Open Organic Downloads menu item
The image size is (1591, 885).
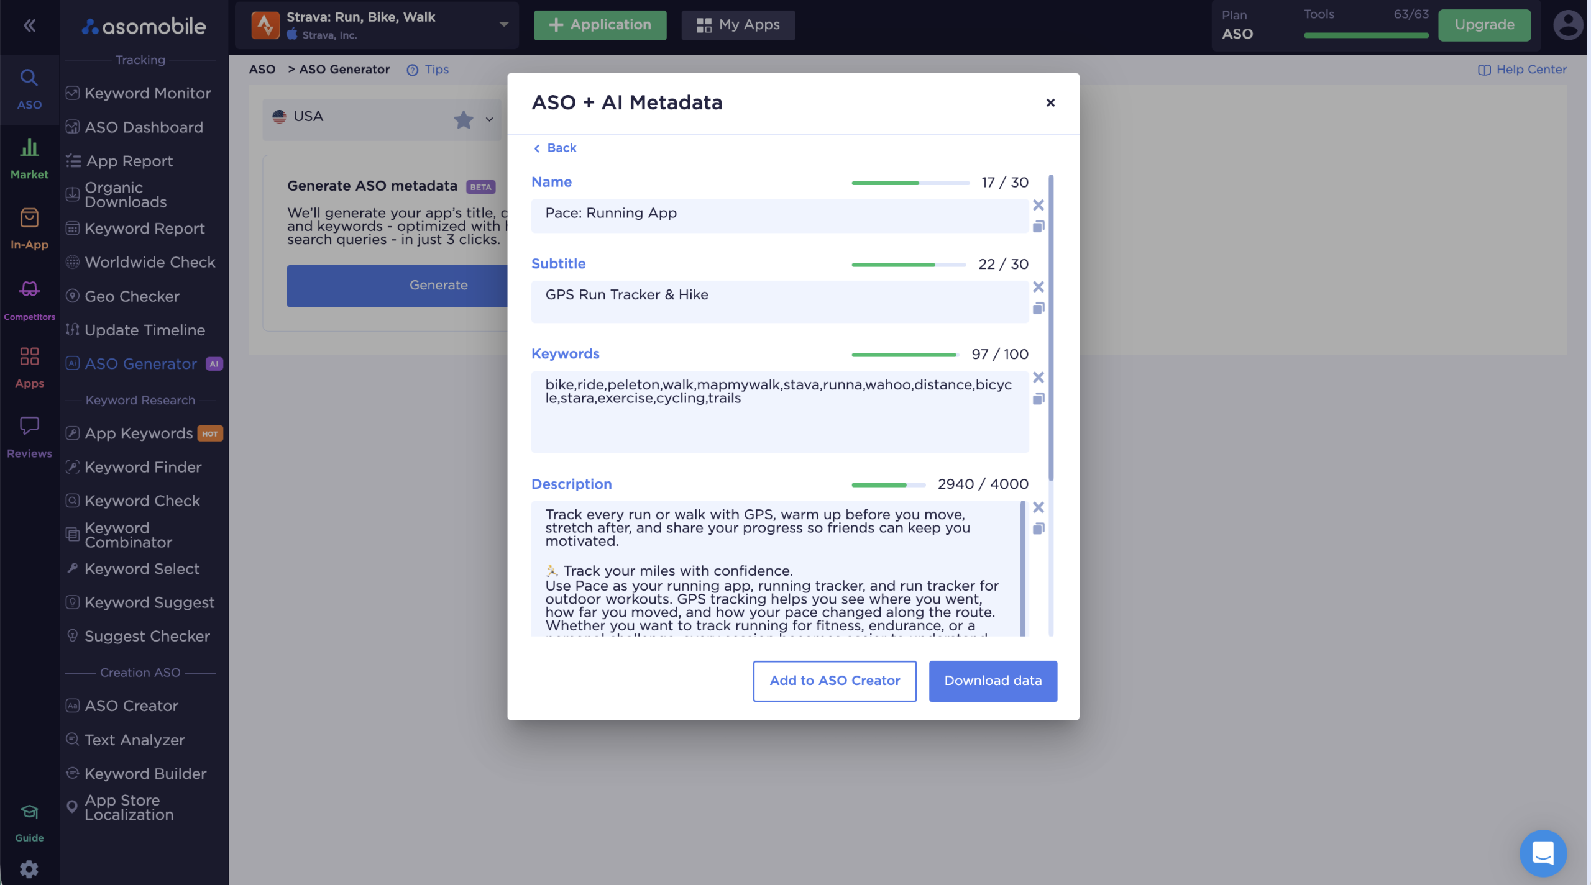[117, 195]
